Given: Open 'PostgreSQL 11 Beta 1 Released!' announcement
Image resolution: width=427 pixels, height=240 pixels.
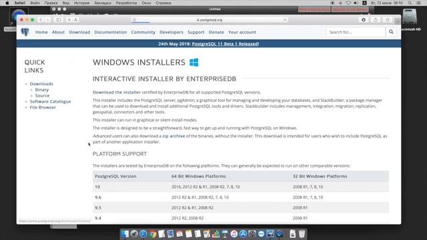Looking at the screenshot, I should (226, 44).
